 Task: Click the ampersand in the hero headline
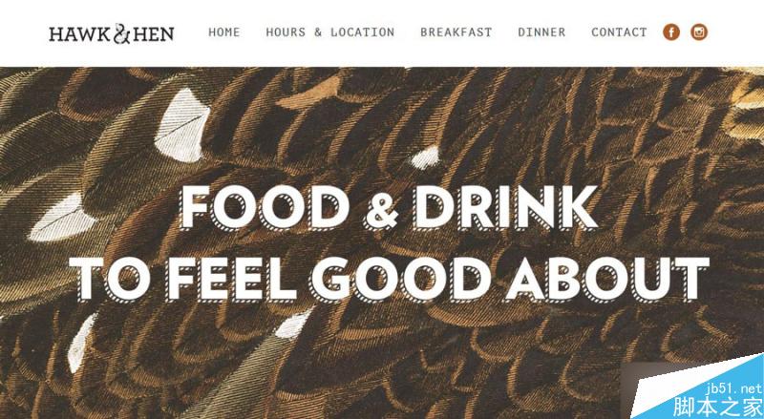(x=380, y=208)
